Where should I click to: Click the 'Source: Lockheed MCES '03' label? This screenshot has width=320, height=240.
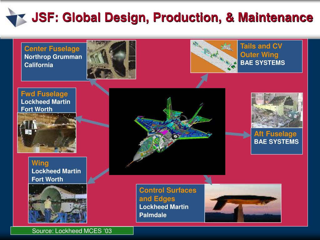point(72,231)
